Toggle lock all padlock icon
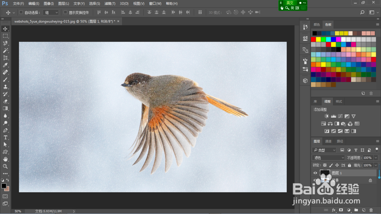381x214 pixels. point(349,165)
